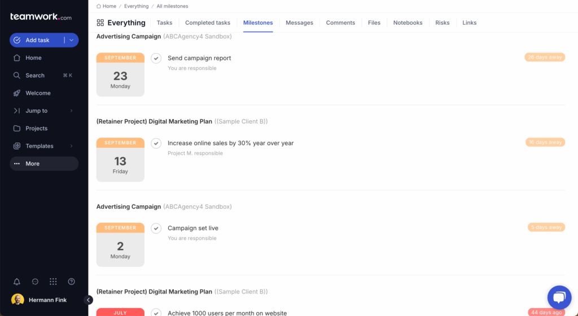Screen dimensions: 578x316
Task: Mark Increase online sales milestone complete
Action: point(156,143)
